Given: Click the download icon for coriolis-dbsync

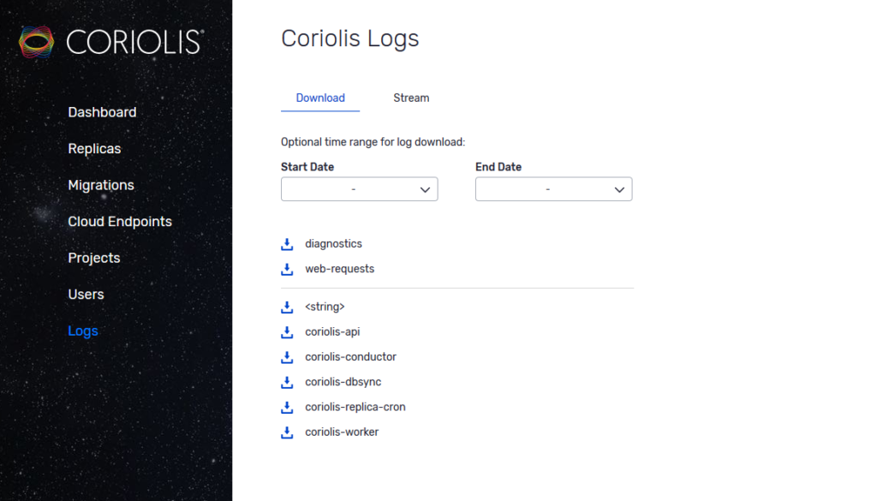Looking at the screenshot, I should click(x=286, y=382).
